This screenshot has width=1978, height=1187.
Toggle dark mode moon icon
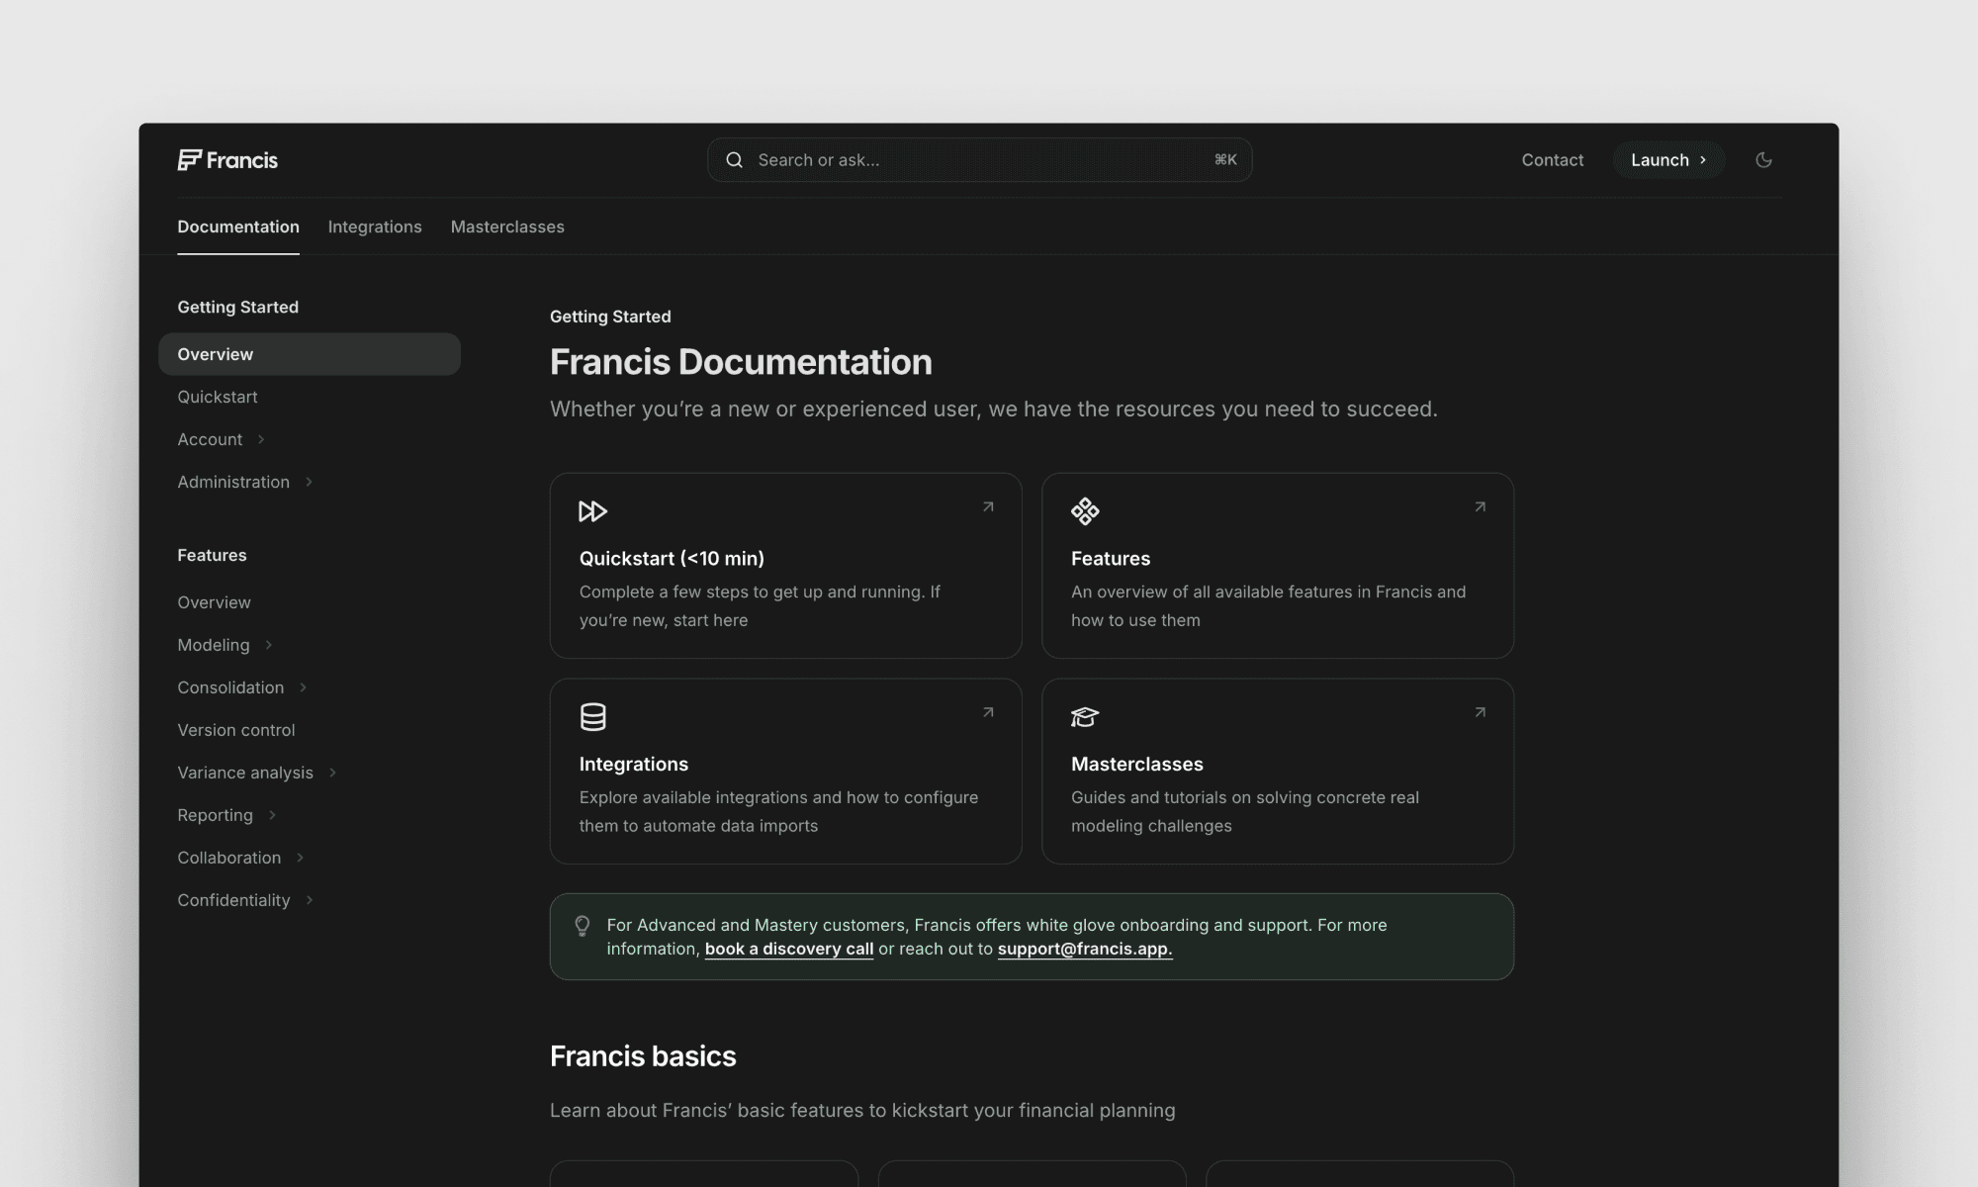coord(1763,160)
